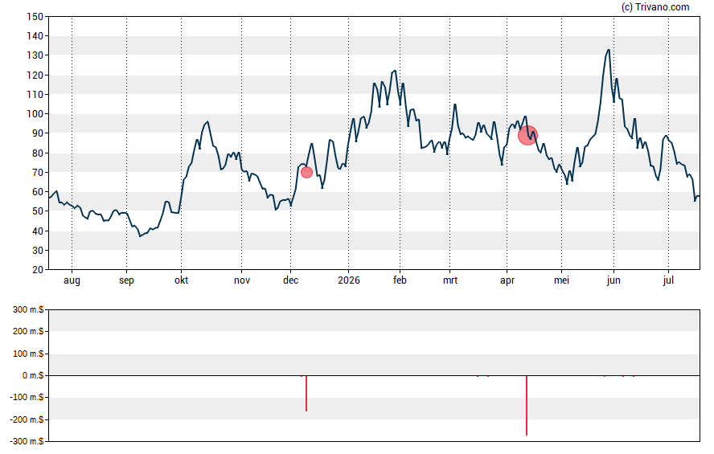Image resolution: width=714 pixels, height=454 pixels.
Task: Click the '0 m.$' axis label
Action: click(33, 375)
